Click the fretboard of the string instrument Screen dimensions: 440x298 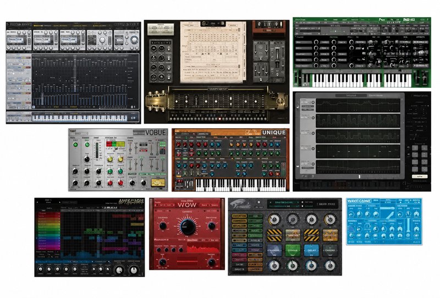[218, 100]
